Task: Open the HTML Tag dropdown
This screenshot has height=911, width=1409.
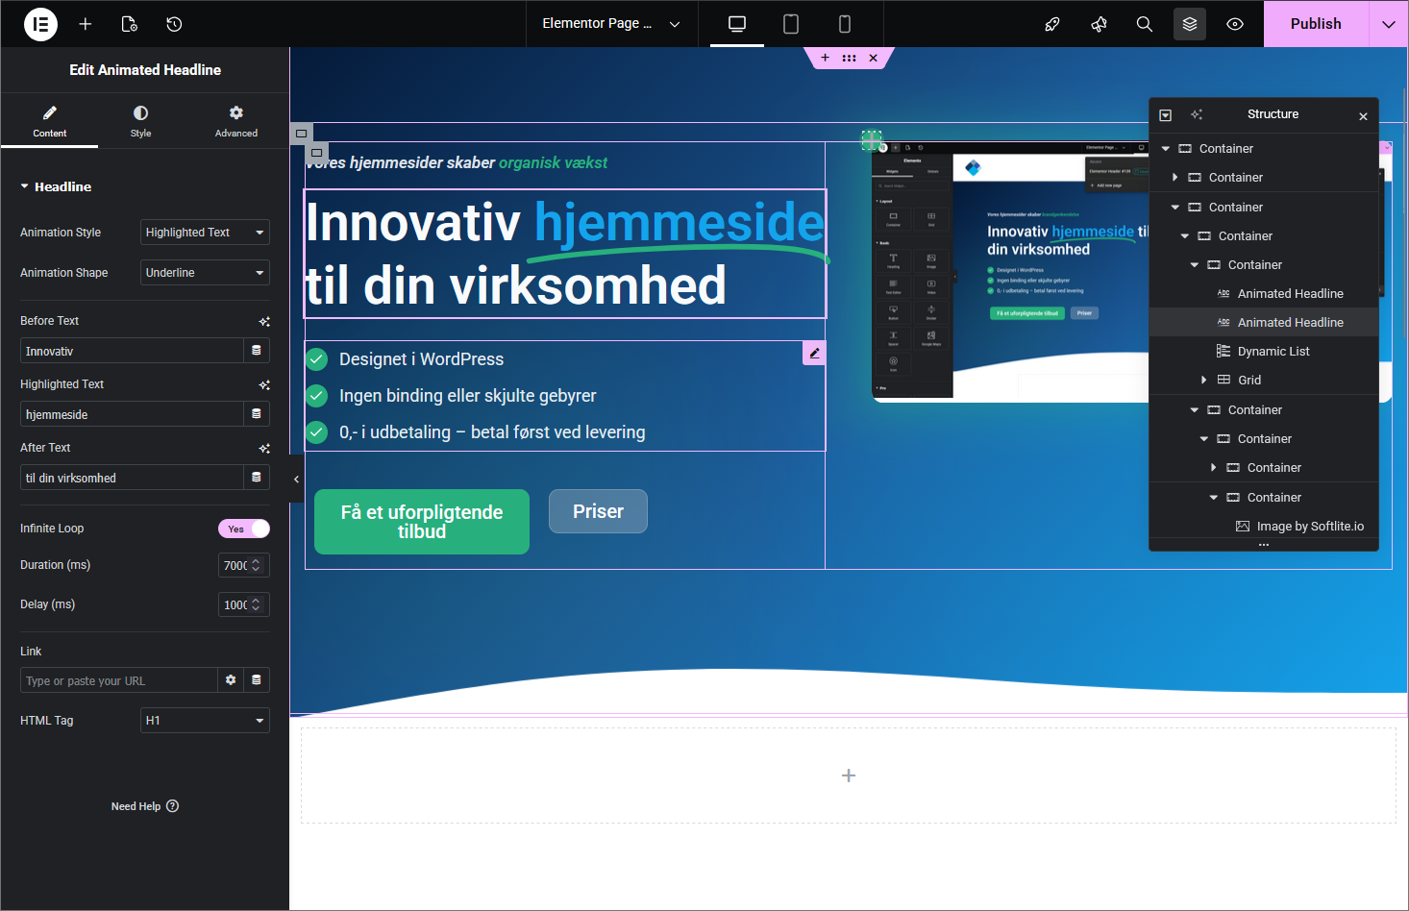Action: pos(205,721)
